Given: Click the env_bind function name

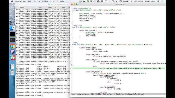Looking at the screenshot, I should [x=76, y=10].
